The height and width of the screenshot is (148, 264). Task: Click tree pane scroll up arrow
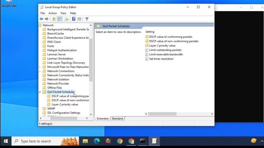pyautogui.click(x=91, y=25)
